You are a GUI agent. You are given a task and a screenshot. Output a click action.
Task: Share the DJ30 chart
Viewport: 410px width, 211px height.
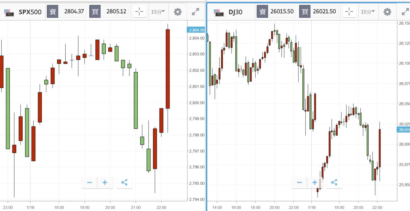click(x=334, y=183)
